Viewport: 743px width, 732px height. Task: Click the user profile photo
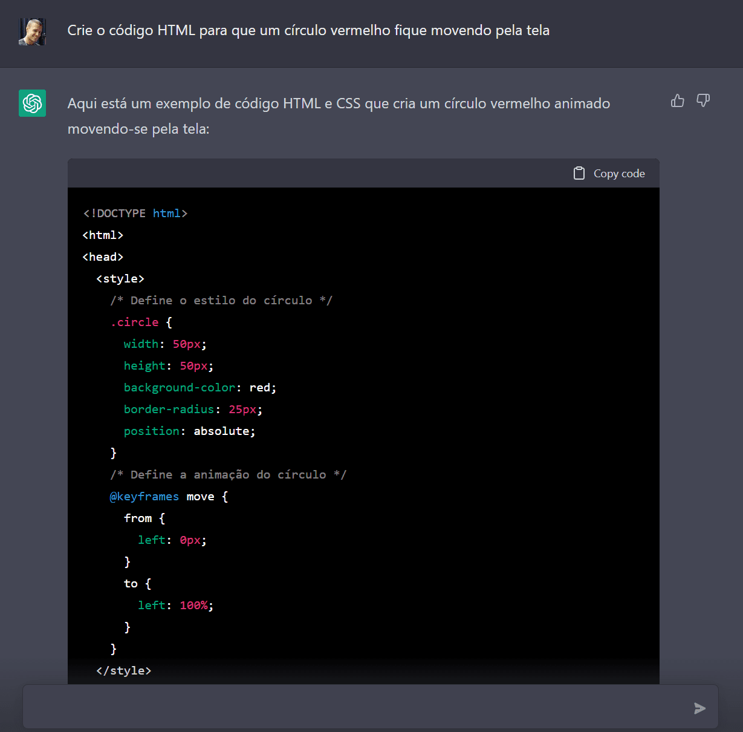(33, 31)
